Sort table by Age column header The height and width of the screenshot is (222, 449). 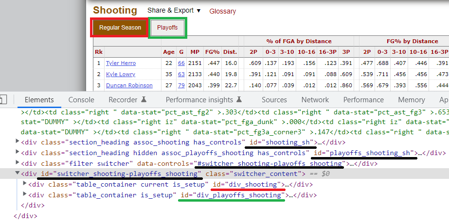(169, 52)
